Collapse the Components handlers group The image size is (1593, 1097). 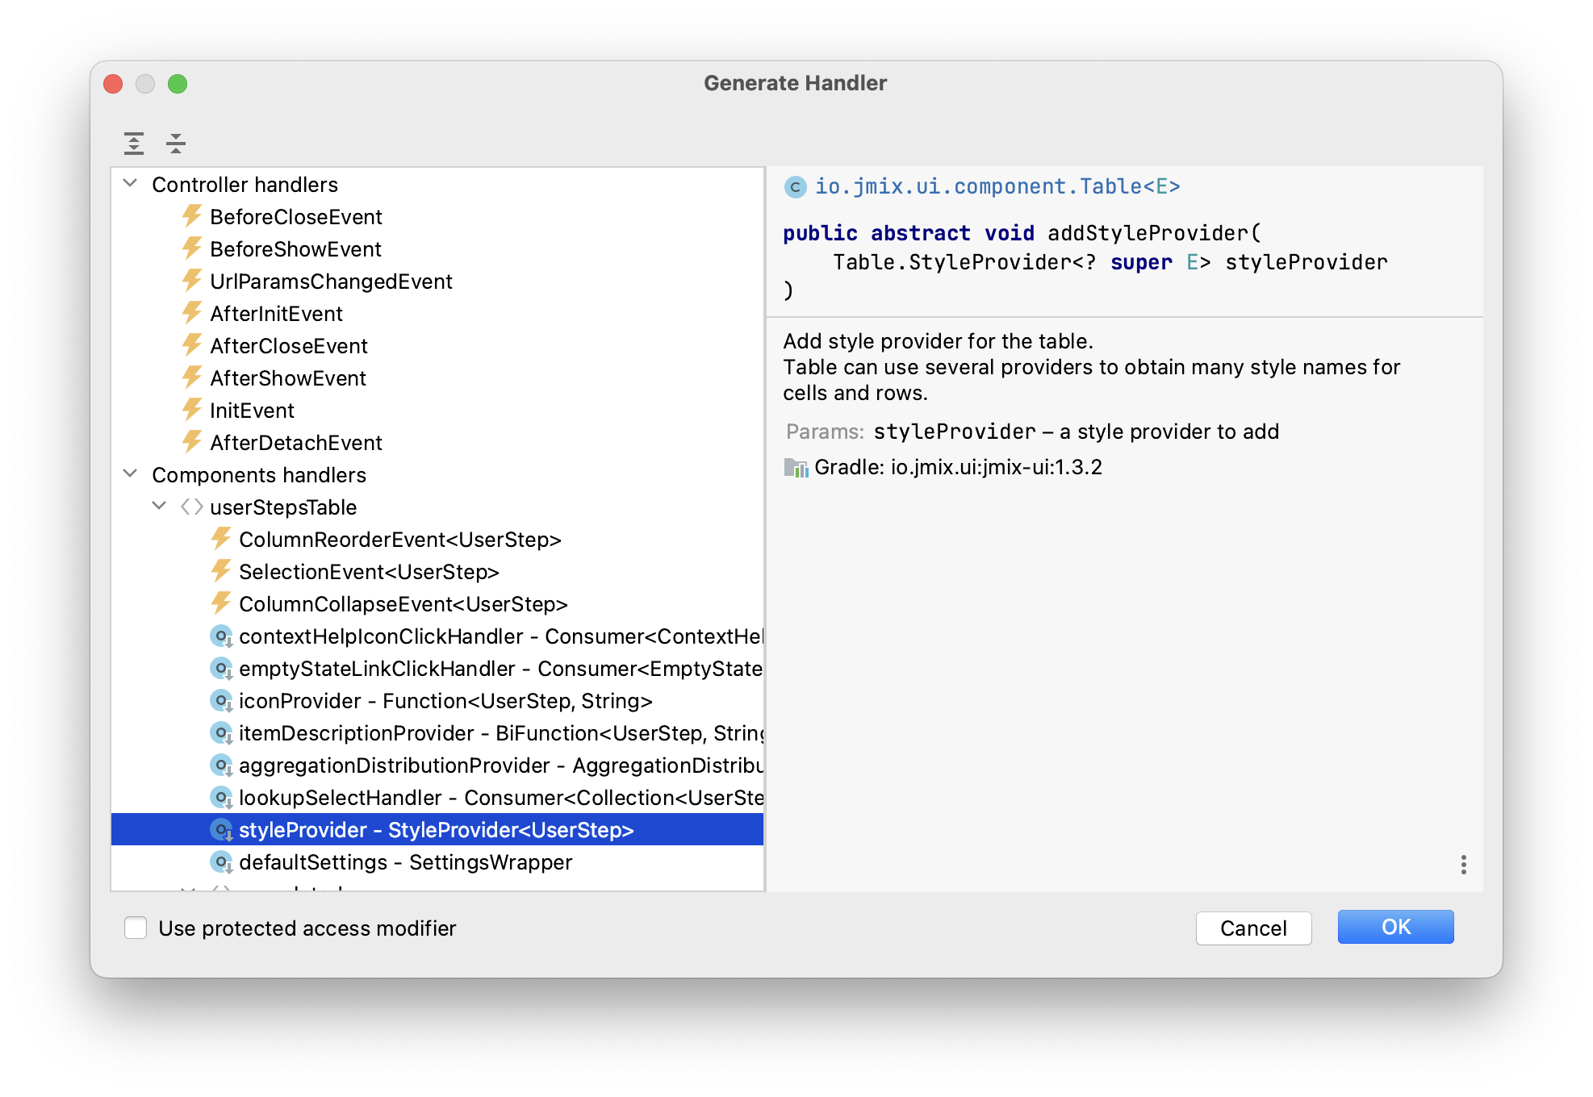(130, 474)
